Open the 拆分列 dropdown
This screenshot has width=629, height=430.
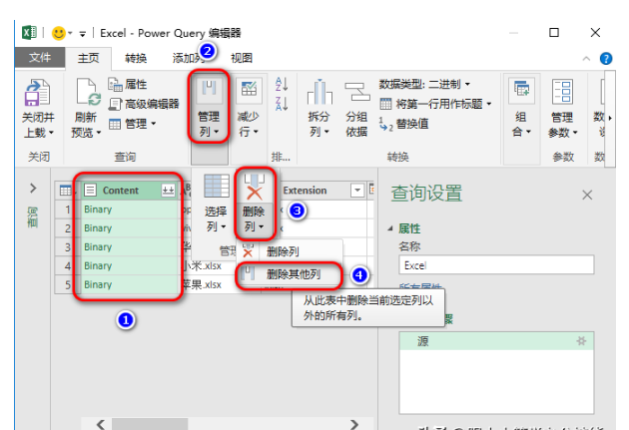tap(319, 108)
